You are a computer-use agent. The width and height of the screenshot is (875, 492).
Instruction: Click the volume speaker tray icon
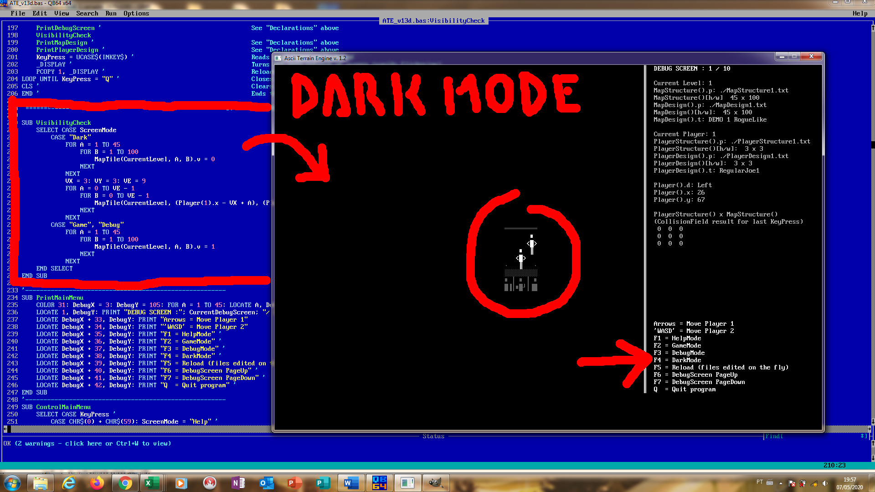click(825, 483)
